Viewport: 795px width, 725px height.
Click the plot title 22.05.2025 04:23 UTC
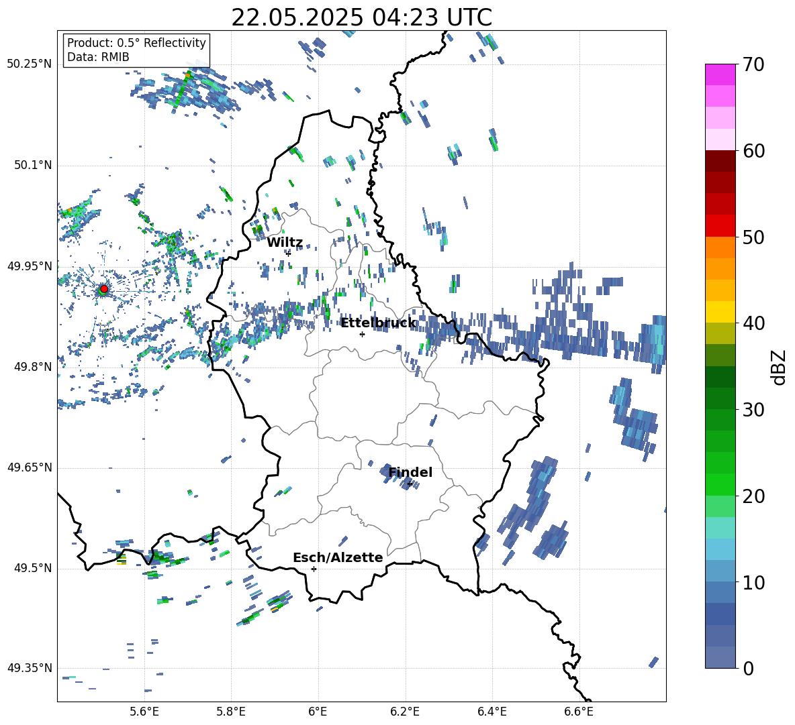[x=361, y=17]
